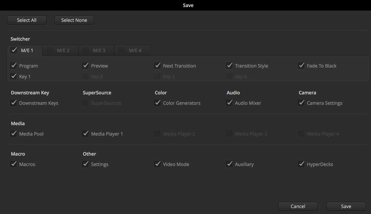Screen dimensions: 371x214
Task: Uncheck the M/E 1 tab checkbox
Action: click(x=14, y=50)
